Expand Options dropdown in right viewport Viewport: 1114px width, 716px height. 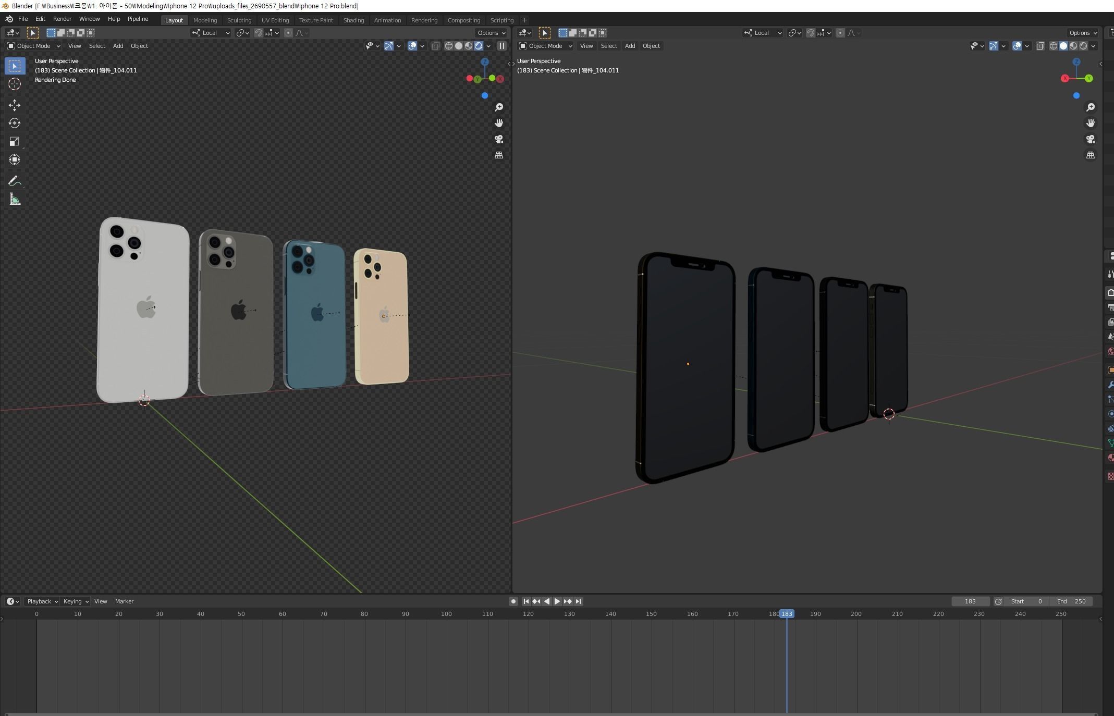click(x=1083, y=33)
